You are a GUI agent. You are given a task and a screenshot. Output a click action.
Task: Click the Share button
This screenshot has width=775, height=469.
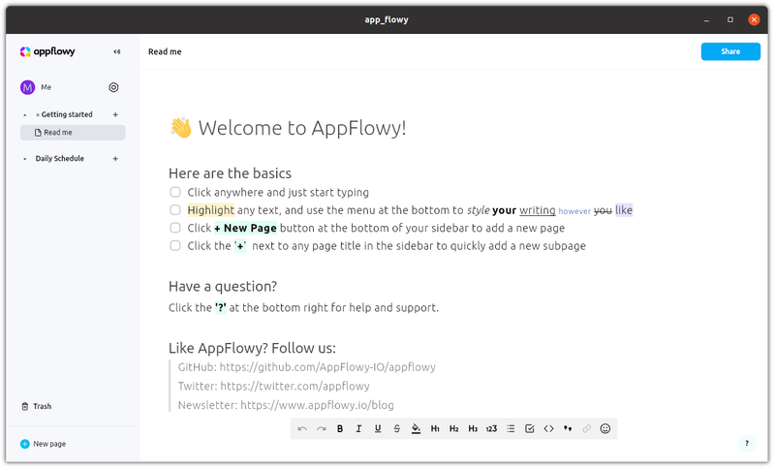(730, 51)
